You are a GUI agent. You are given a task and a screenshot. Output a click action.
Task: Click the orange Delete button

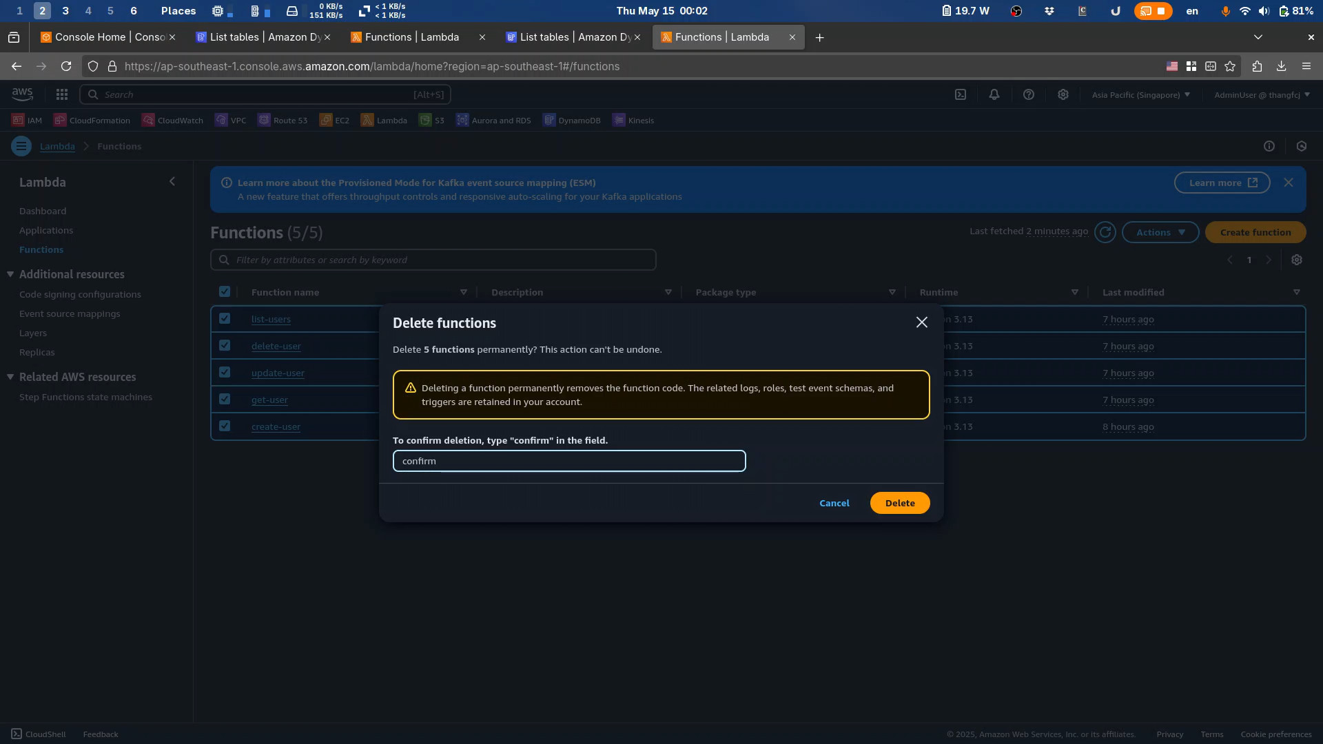[x=900, y=503]
